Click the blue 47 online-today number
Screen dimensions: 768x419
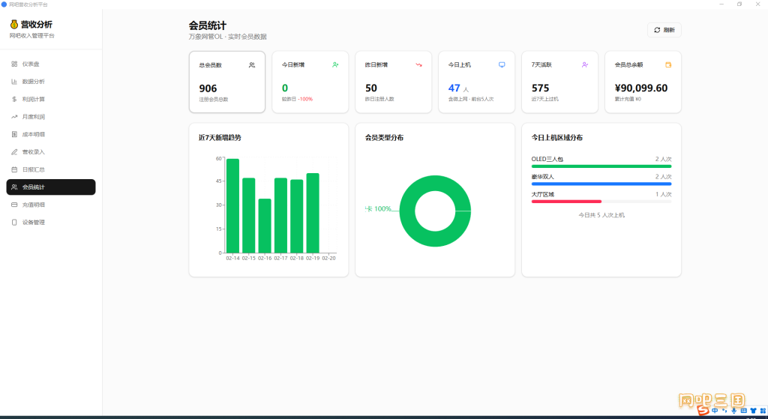coord(454,88)
